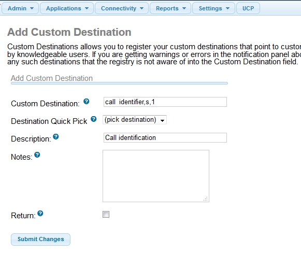301x253 pixels.
Task: Click help icon beside Return label
Action: click(x=40, y=213)
